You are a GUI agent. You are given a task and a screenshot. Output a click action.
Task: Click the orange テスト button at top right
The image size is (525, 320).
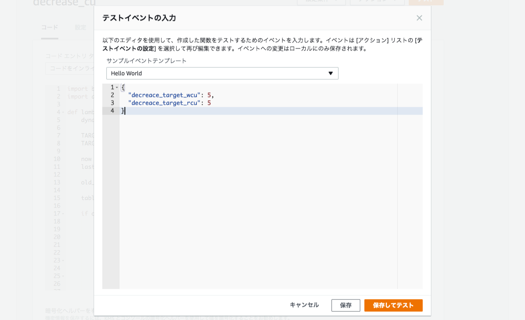426,2
